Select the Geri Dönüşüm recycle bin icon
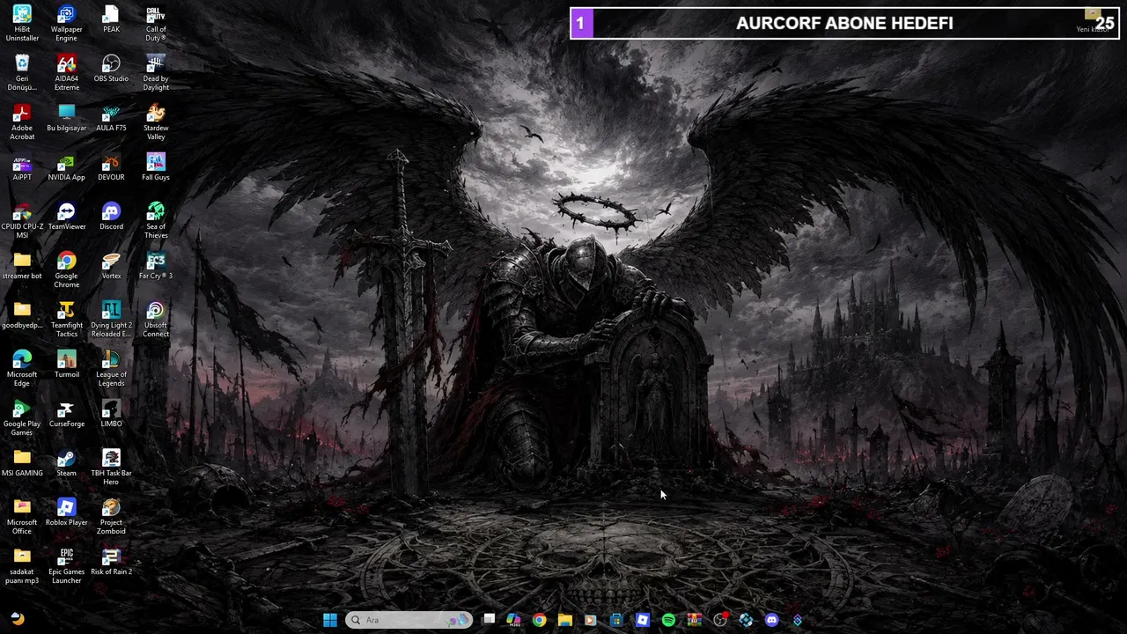Image resolution: width=1127 pixels, height=634 pixels. (22, 73)
